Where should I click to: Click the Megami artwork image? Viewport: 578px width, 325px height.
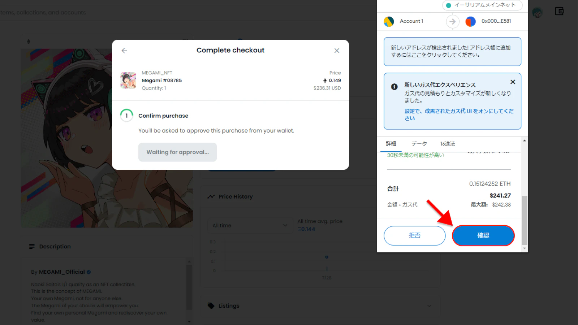[107, 138]
